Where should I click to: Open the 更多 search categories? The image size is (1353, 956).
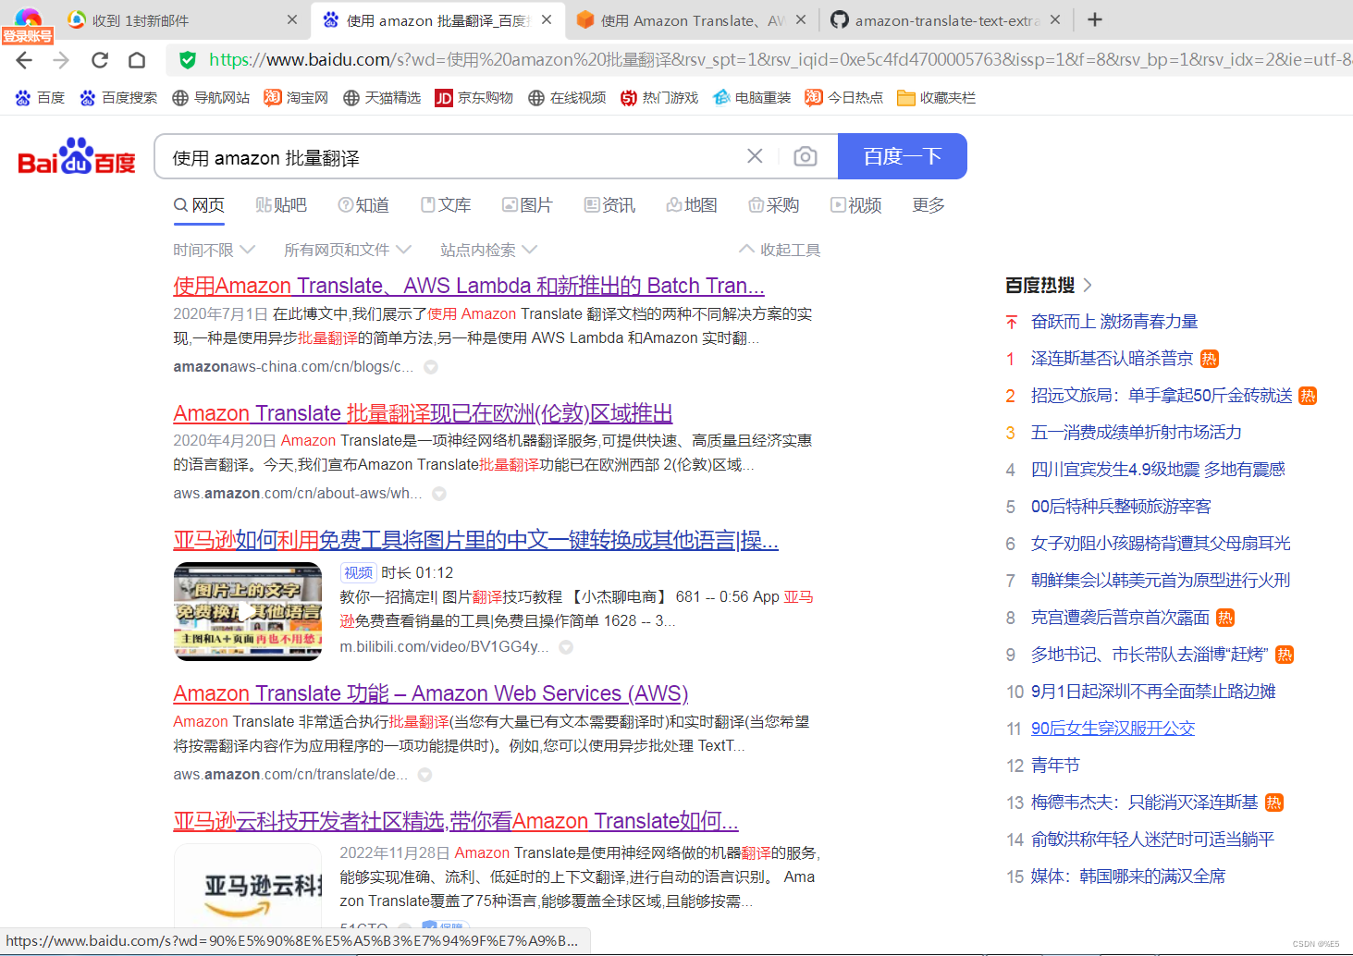(929, 205)
